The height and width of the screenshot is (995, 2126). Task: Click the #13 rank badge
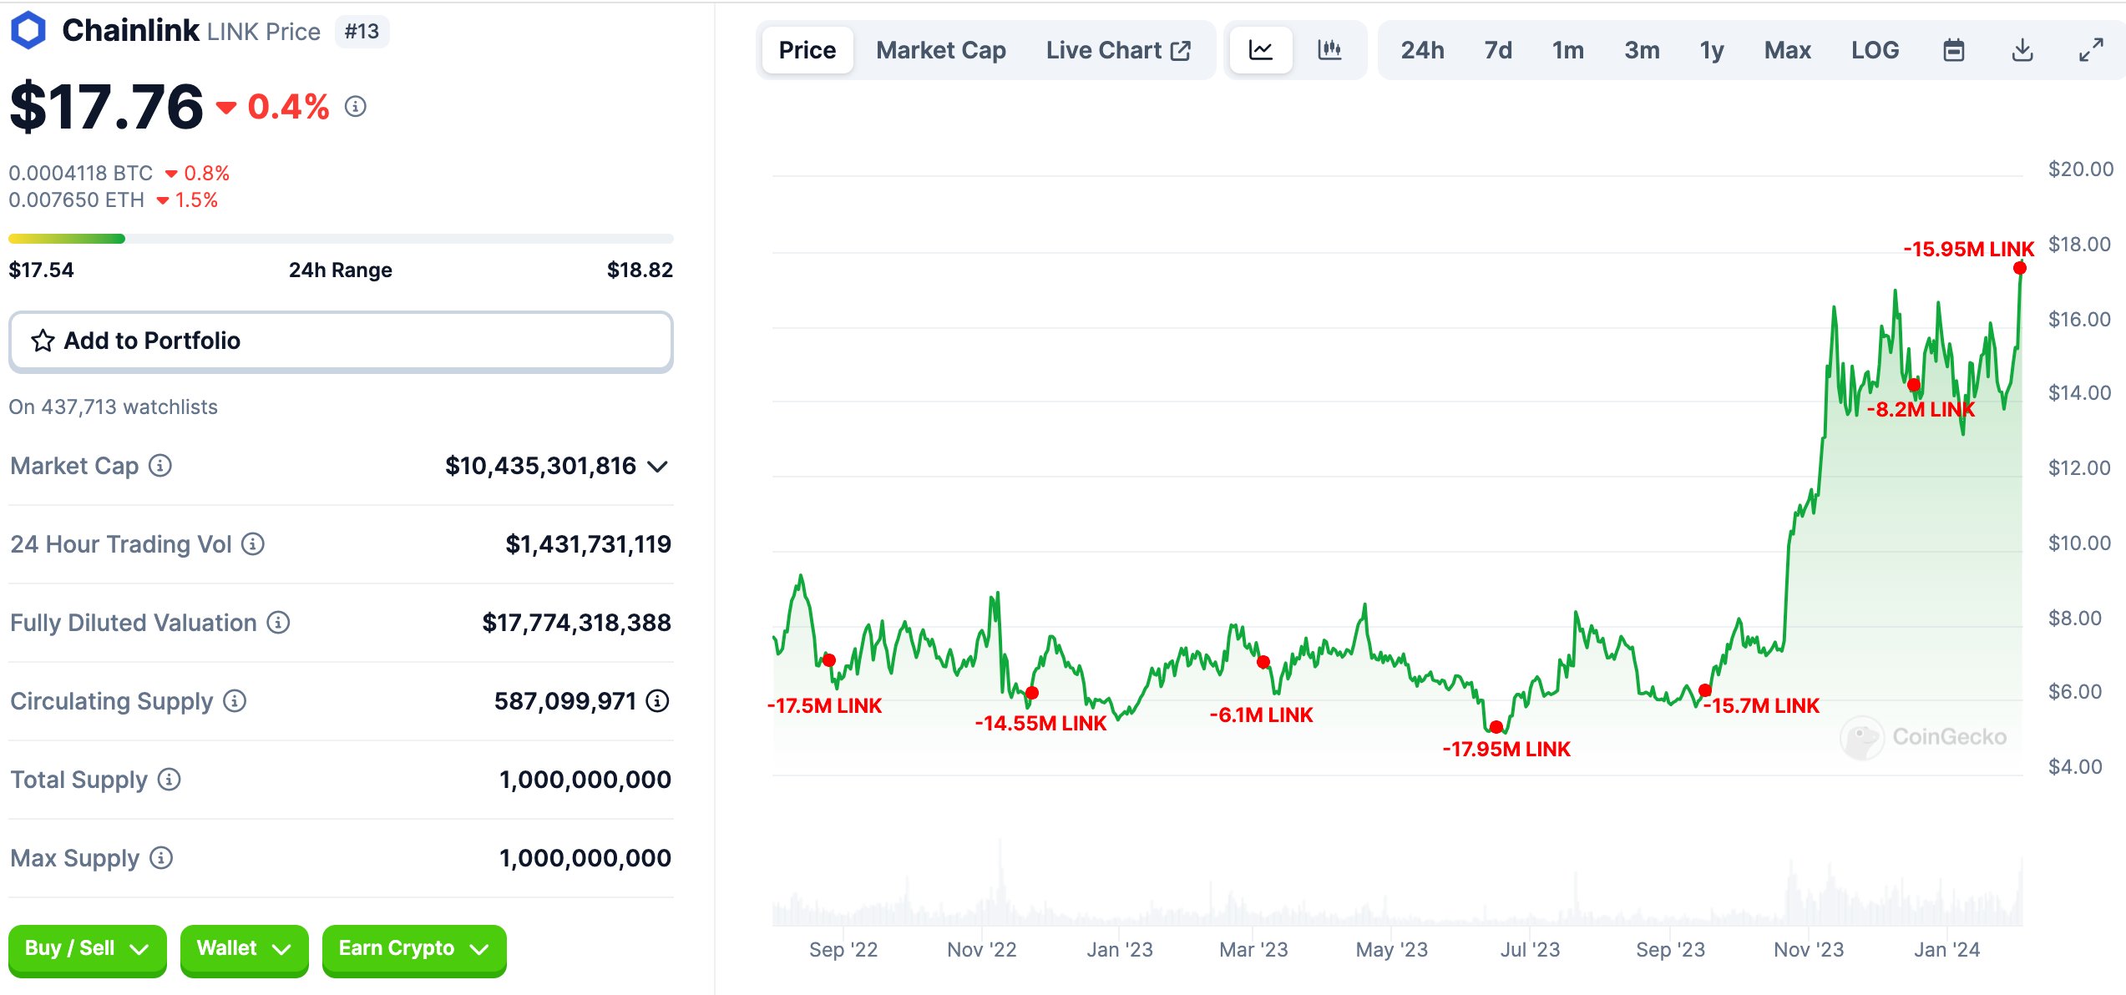362,32
